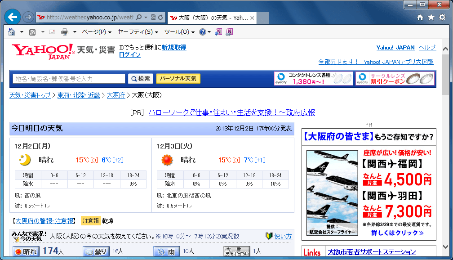Click the beginner mark icon beside 使い方

coord(269,236)
